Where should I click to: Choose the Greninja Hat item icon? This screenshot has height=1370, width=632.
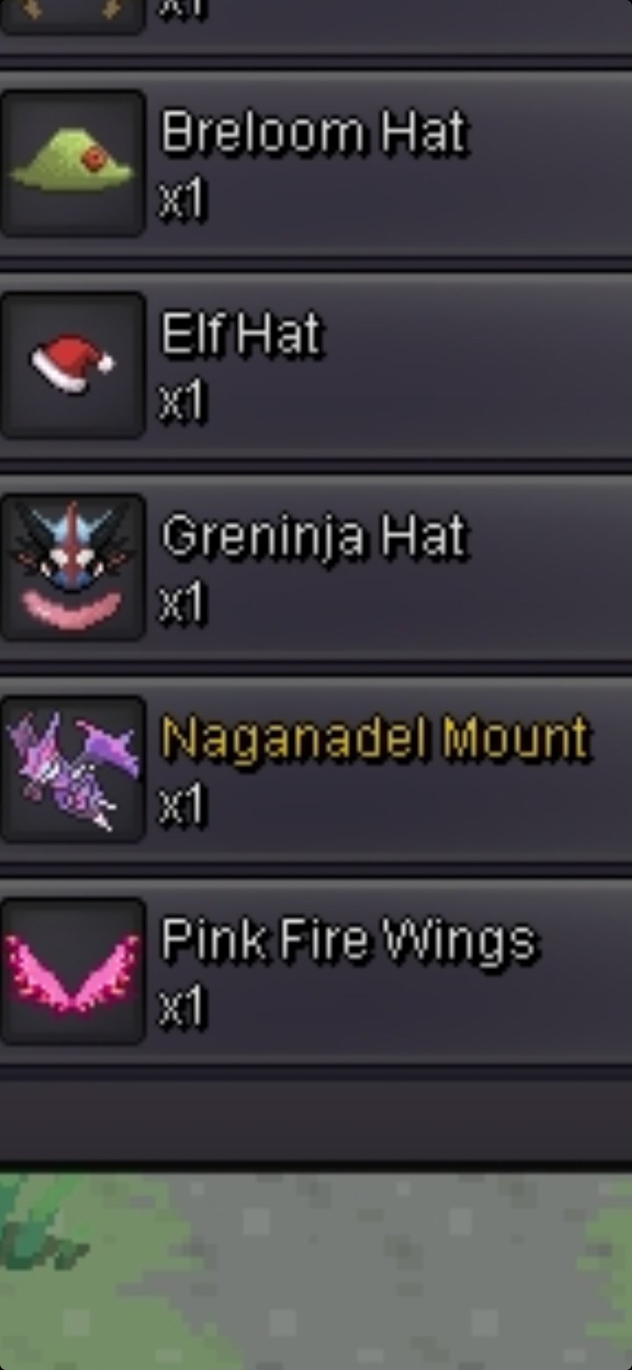click(72, 567)
